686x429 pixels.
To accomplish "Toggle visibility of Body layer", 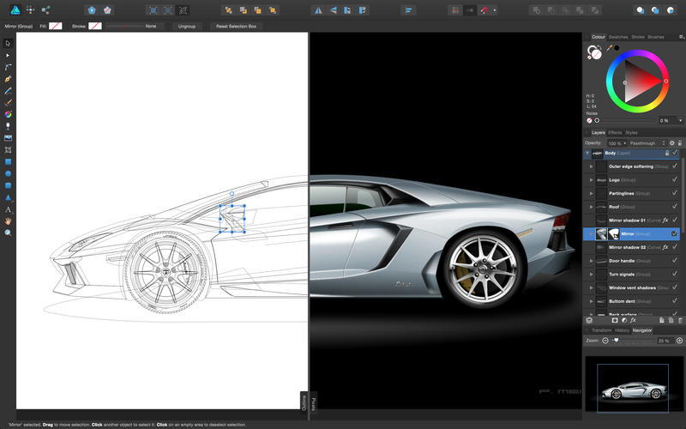I will (675, 153).
